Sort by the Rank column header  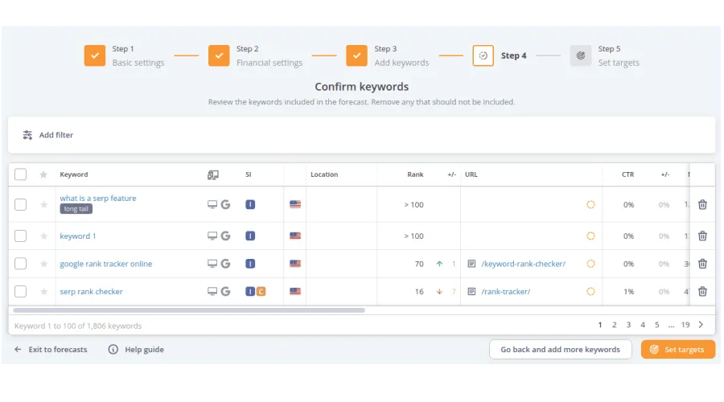pyautogui.click(x=415, y=174)
